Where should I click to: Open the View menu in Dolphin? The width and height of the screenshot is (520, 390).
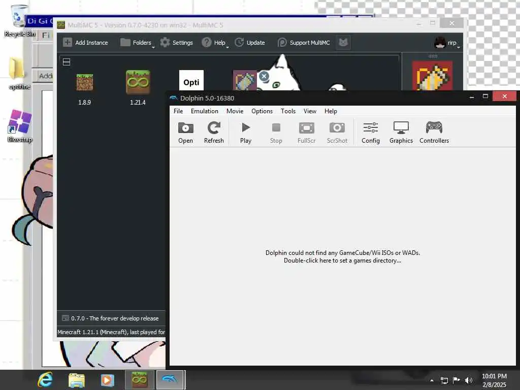[310, 111]
